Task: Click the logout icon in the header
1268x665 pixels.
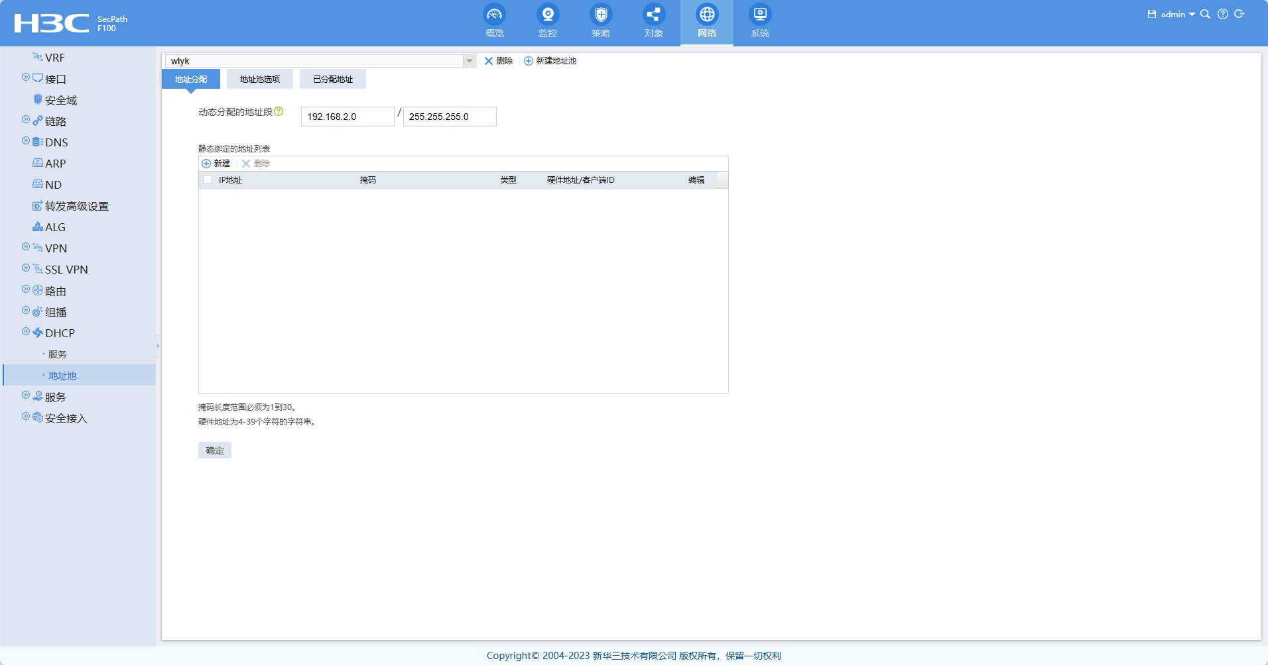Action: 1239,14
